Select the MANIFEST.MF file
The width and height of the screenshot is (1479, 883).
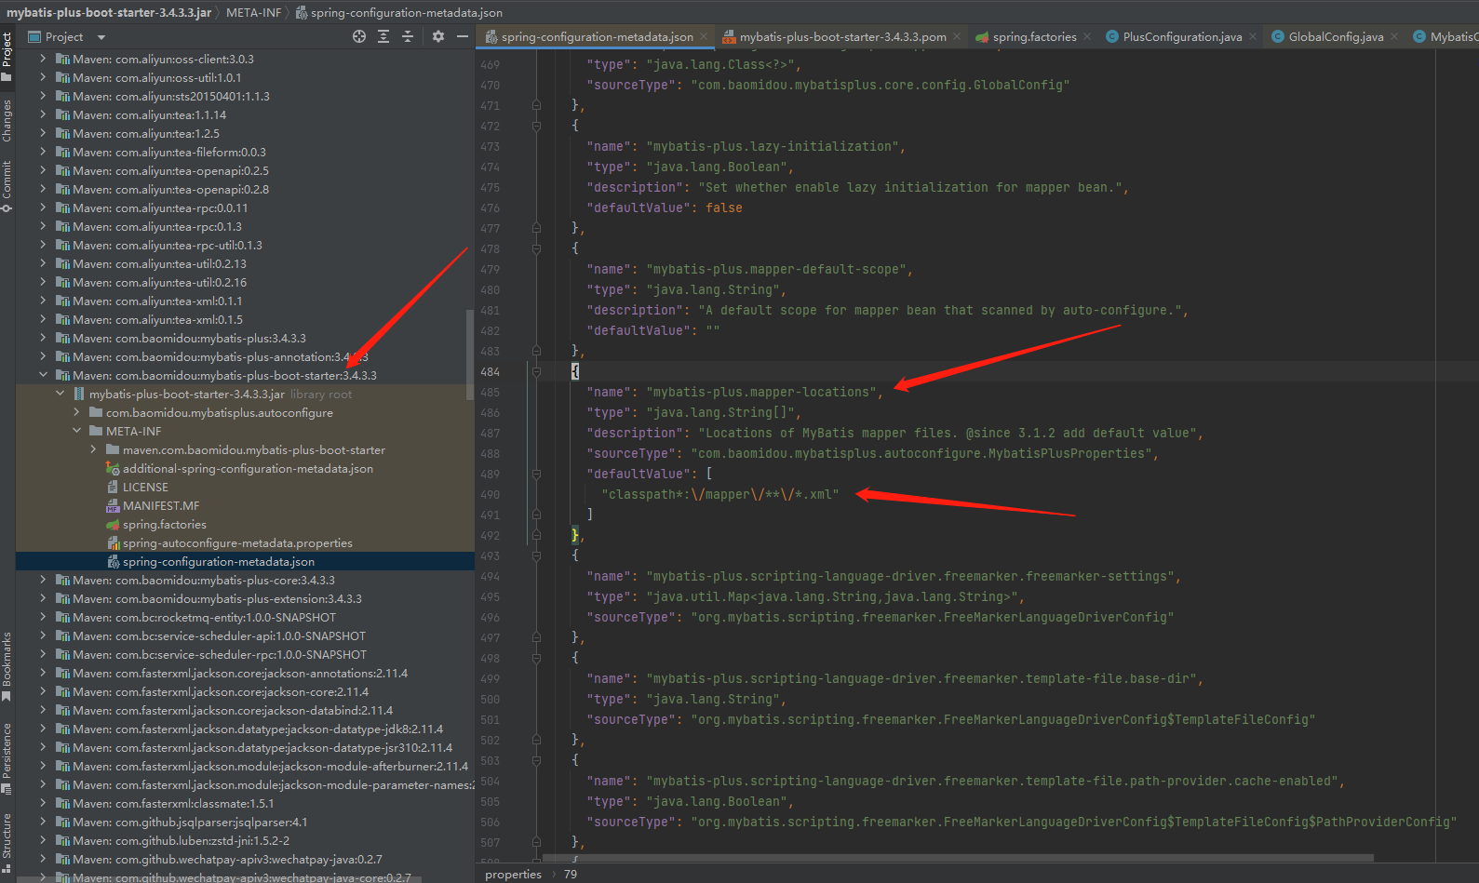[161, 505]
